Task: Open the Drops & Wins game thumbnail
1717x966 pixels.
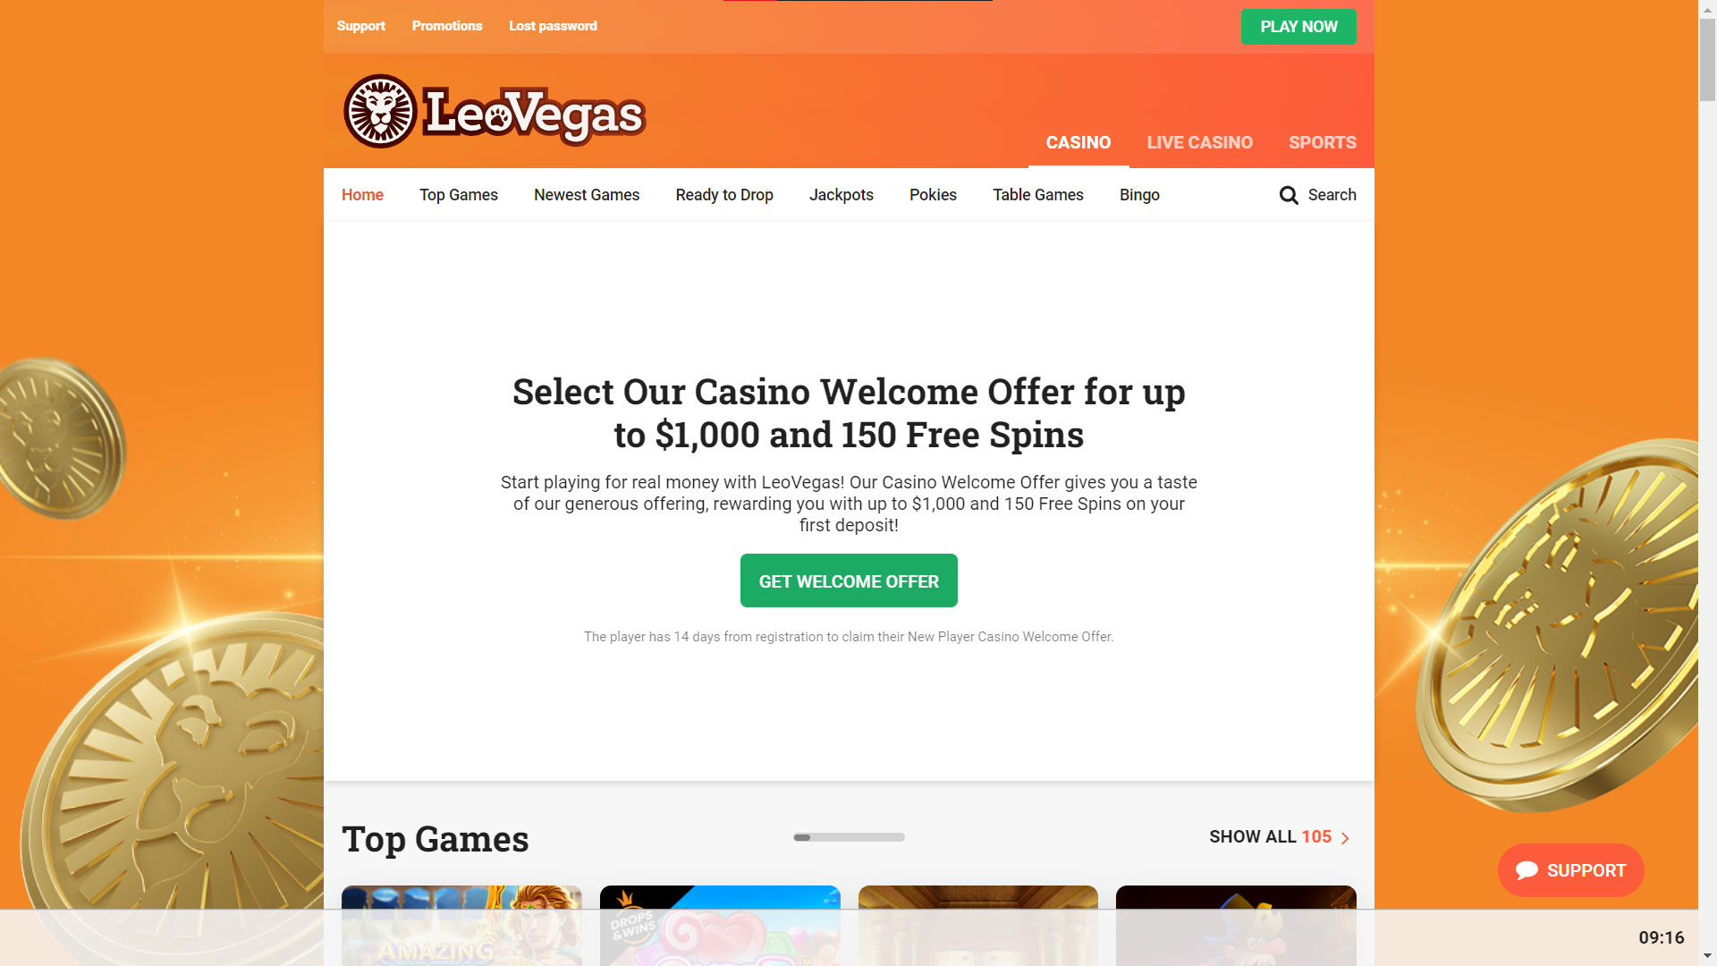Action: [x=720, y=925]
